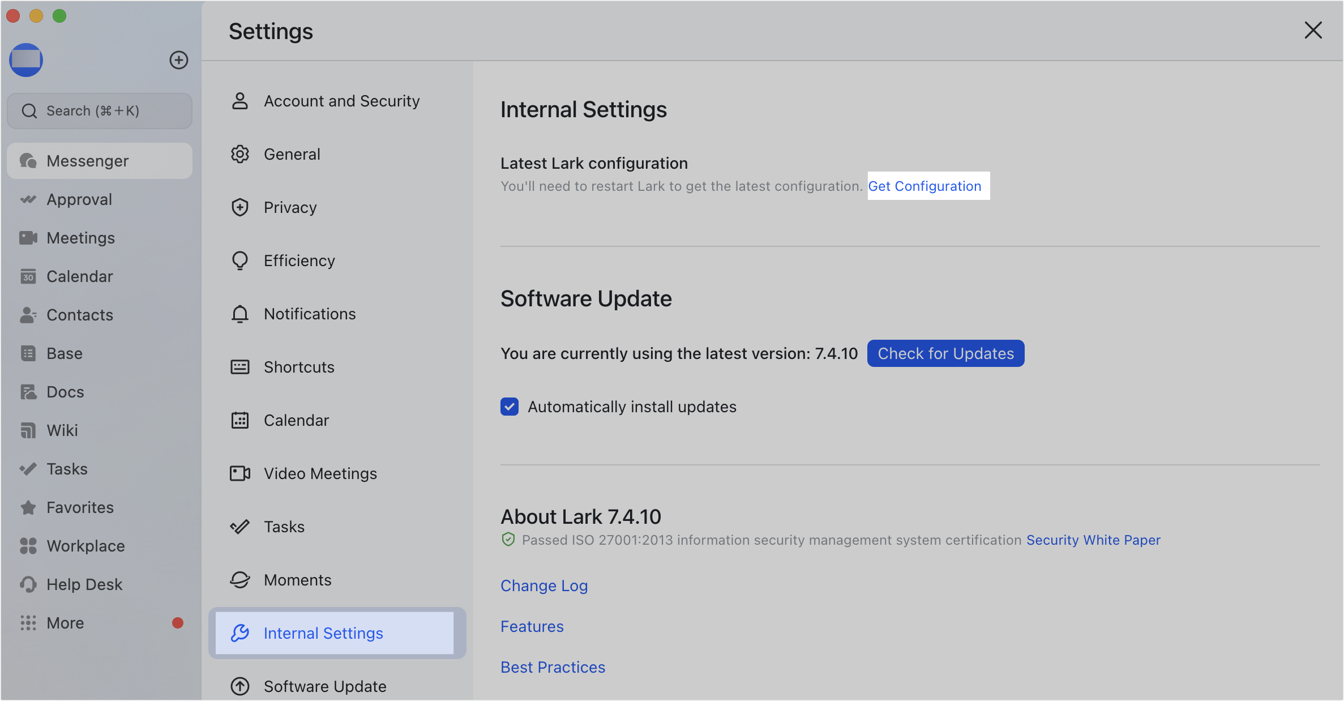
Task: Open Base in the sidebar
Action: pos(100,353)
